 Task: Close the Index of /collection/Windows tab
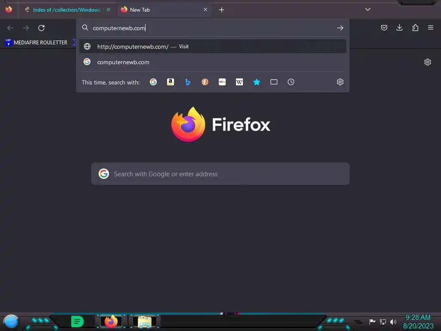click(x=108, y=9)
